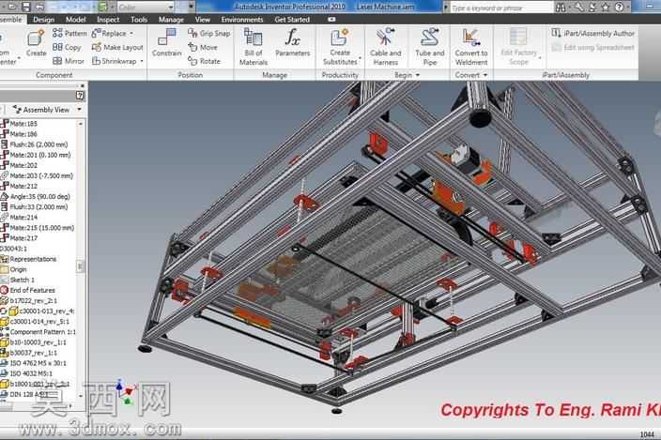The height and width of the screenshot is (440, 661).
Task: Switch to the Inspect tab
Action: pos(108,20)
